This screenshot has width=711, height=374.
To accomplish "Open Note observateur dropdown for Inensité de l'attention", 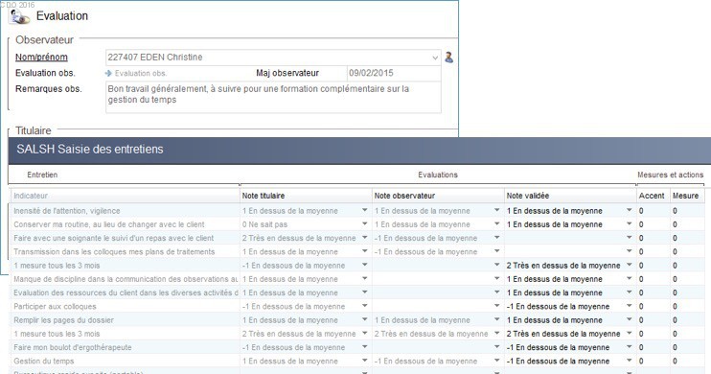I will pyautogui.click(x=497, y=211).
